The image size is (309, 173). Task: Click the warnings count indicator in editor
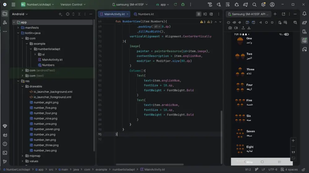point(206,22)
